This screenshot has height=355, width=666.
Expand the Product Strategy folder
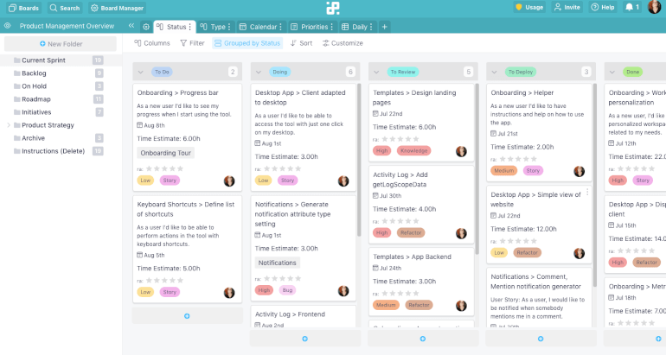9,125
